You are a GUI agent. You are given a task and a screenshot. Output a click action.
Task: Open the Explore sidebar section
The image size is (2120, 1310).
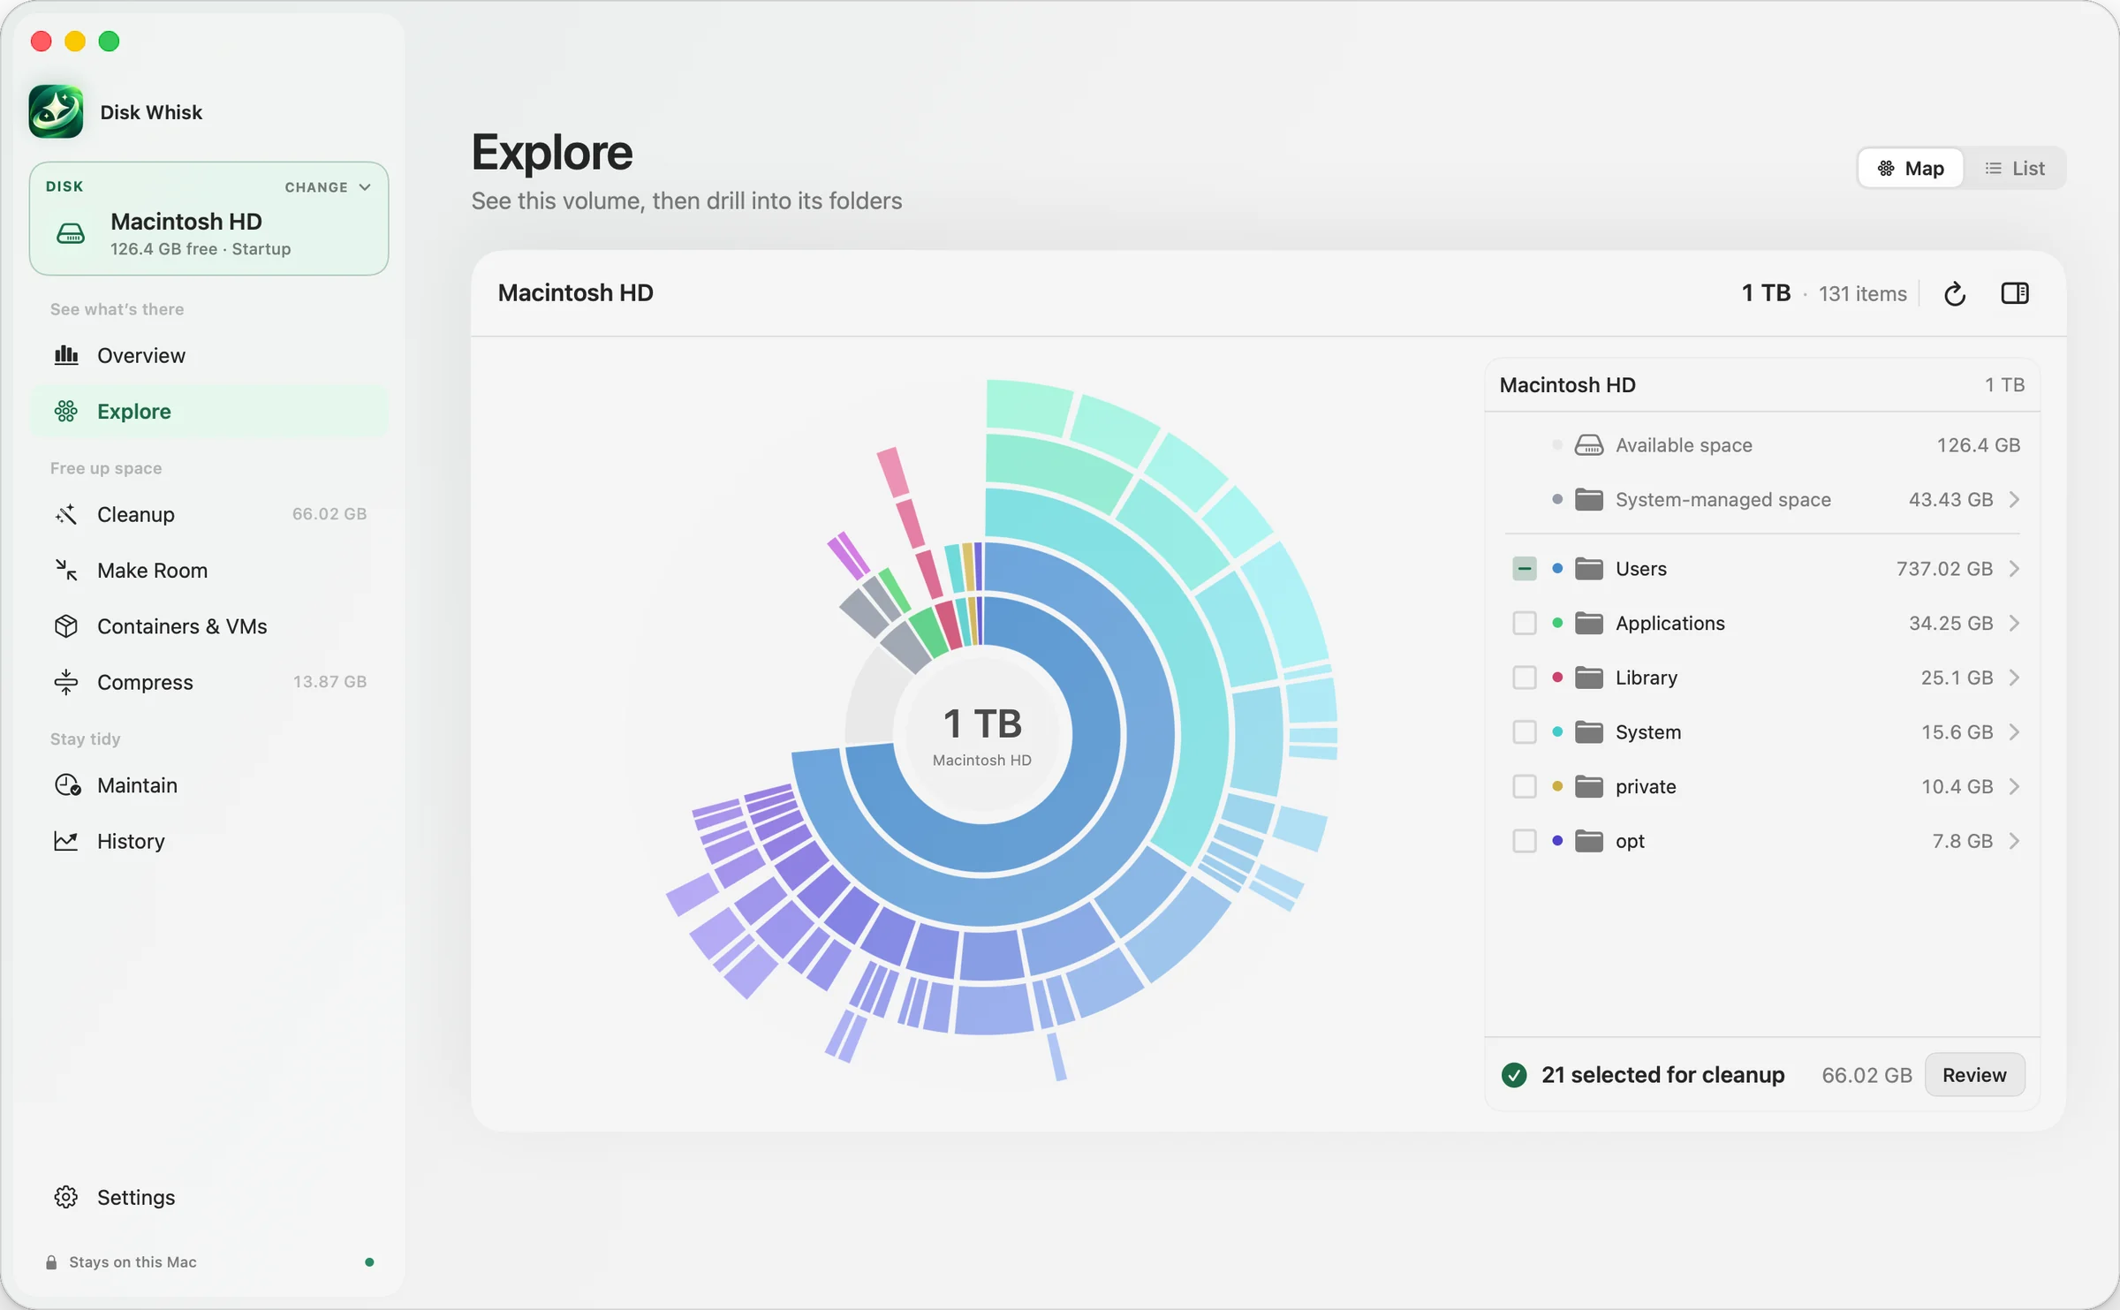coord(209,411)
